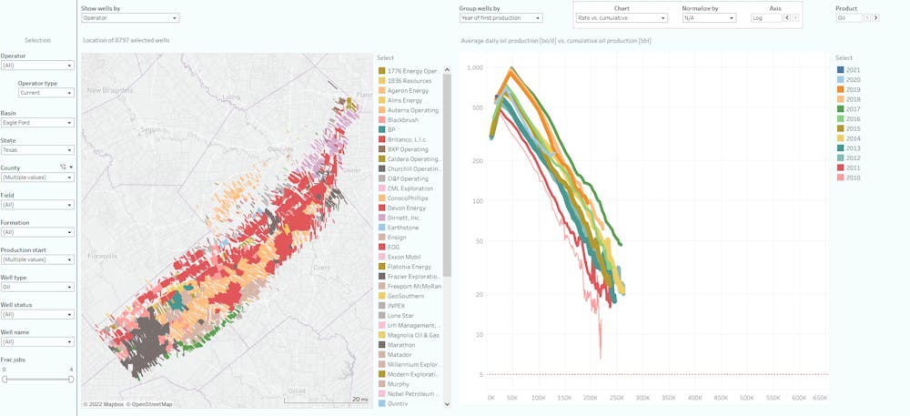The width and height of the screenshot is (910, 416).
Task: Select Magnolia Oil & Gas legend entry
Action: [409, 335]
